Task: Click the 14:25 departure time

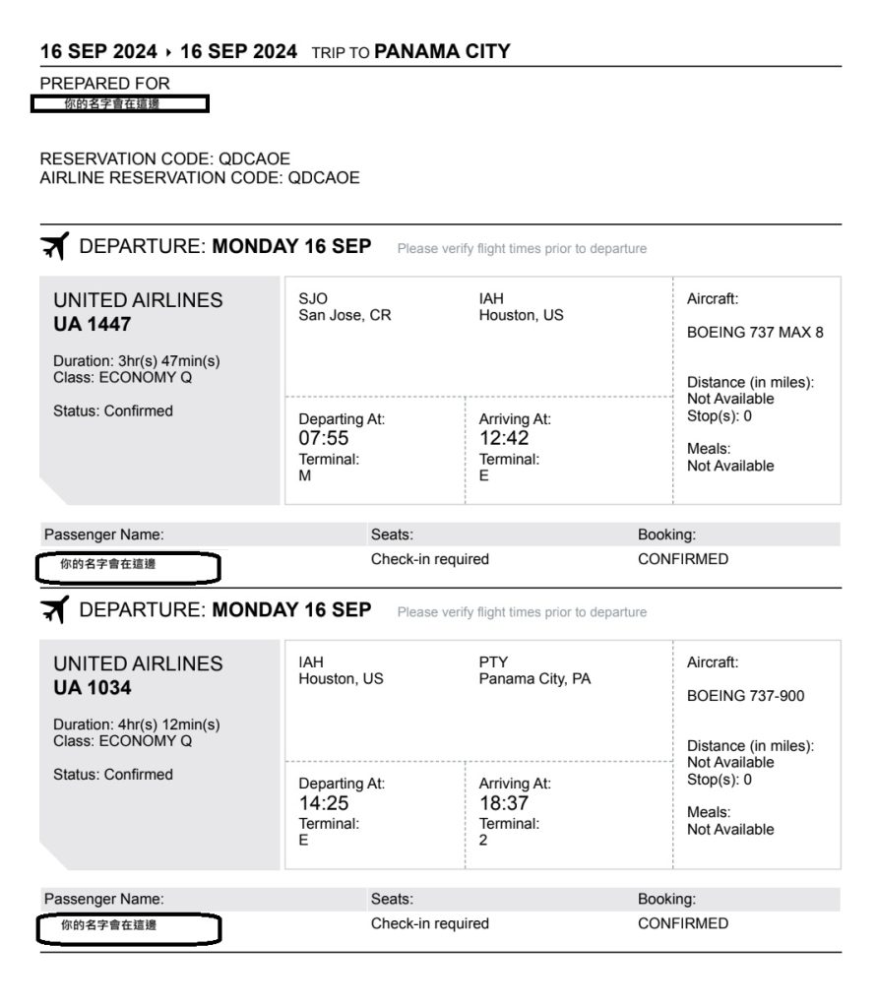Action: point(324,803)
